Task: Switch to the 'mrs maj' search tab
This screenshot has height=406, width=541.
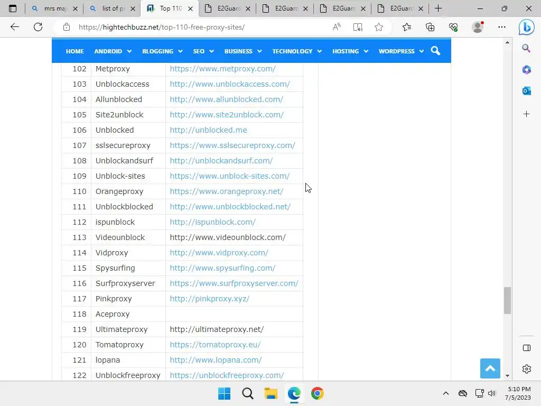Action: click(x=54, y=8)
